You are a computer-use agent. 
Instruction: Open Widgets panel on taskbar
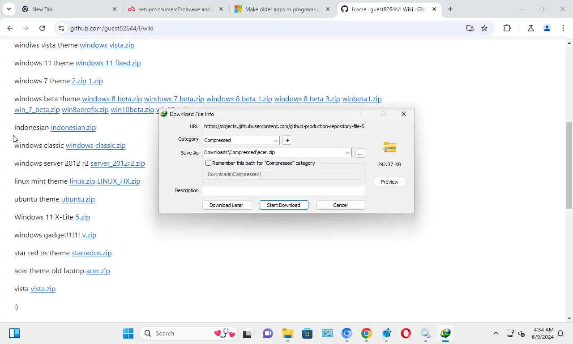[14, 333]
